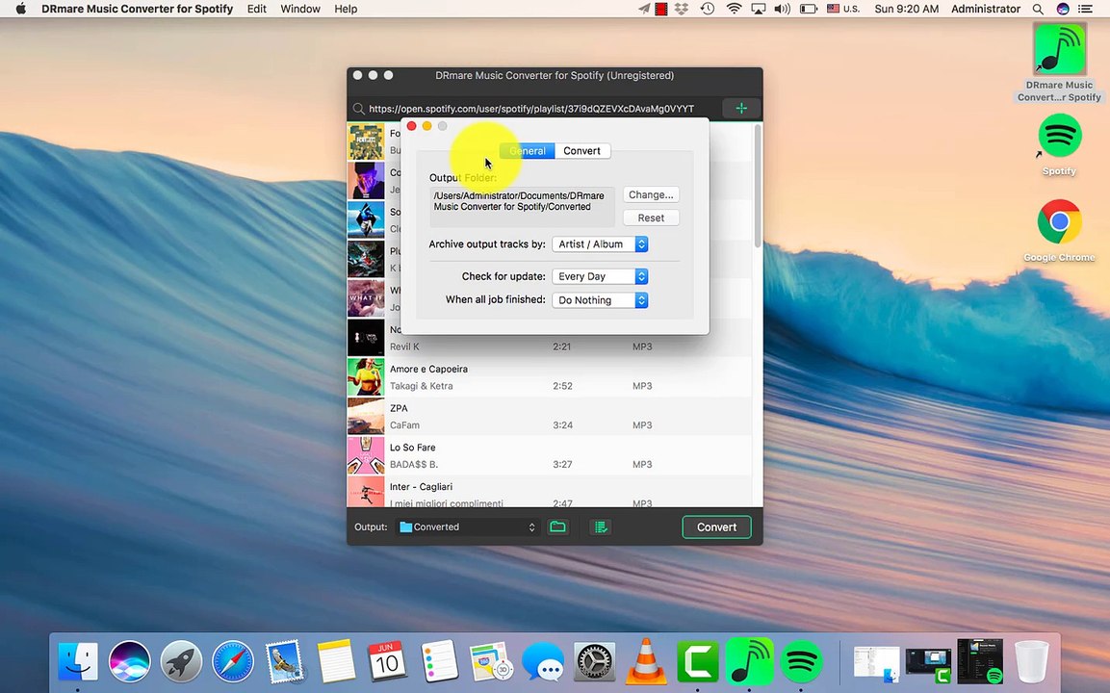The height and width of the screenshot is (693, 1110).
Task: Close the preferences dialog with red button
Action: pos(412,126)
